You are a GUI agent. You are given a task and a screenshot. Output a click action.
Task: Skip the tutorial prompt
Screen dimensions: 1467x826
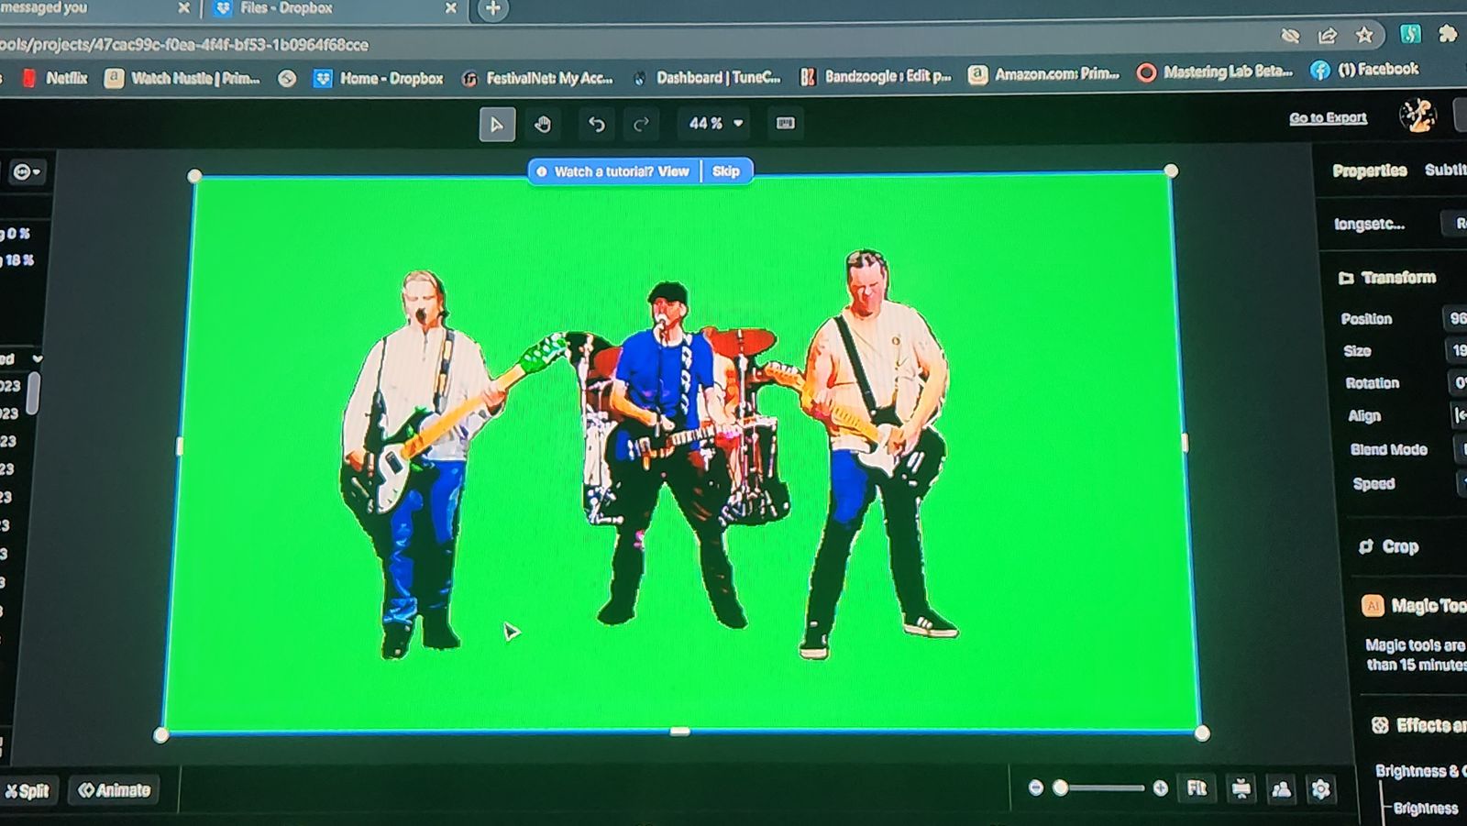pos(725,171)
